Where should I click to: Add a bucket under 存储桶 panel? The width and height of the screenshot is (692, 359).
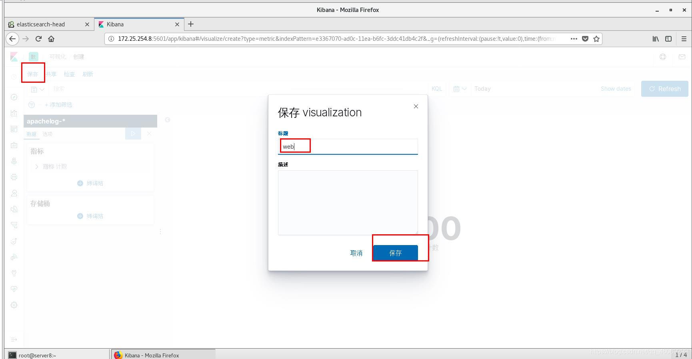pos(90,216)
